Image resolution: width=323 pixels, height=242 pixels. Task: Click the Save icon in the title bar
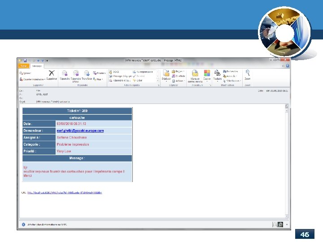point(25,60)
